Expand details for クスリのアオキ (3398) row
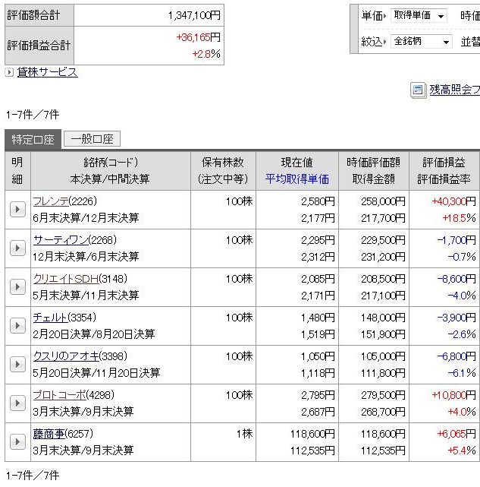This screenshot has width=480, height=487. pos(17,365)
